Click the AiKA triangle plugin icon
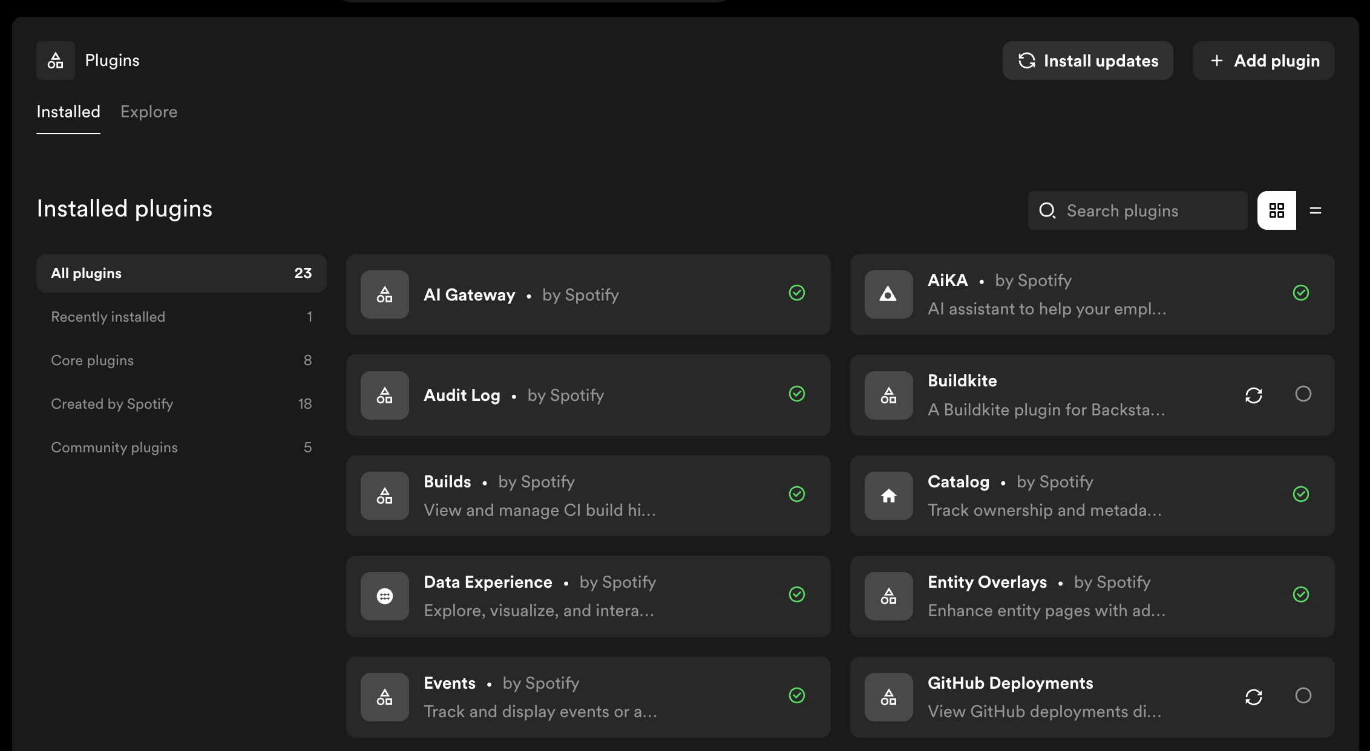 (x=889, y=294)
